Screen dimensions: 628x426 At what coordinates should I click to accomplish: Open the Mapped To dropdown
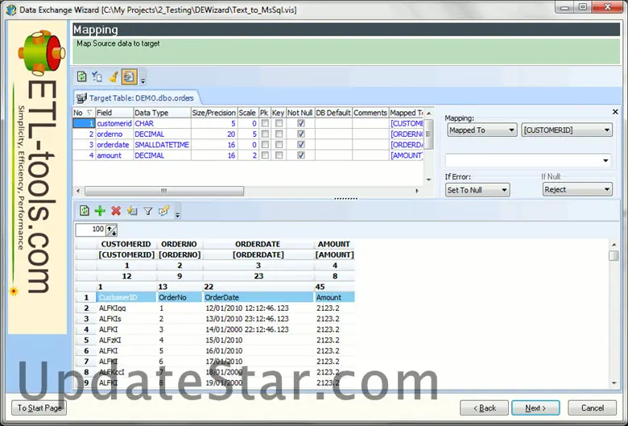click(481, 130)
